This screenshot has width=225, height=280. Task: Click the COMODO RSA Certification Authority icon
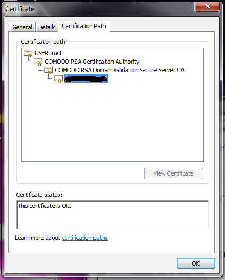(38, 62)
